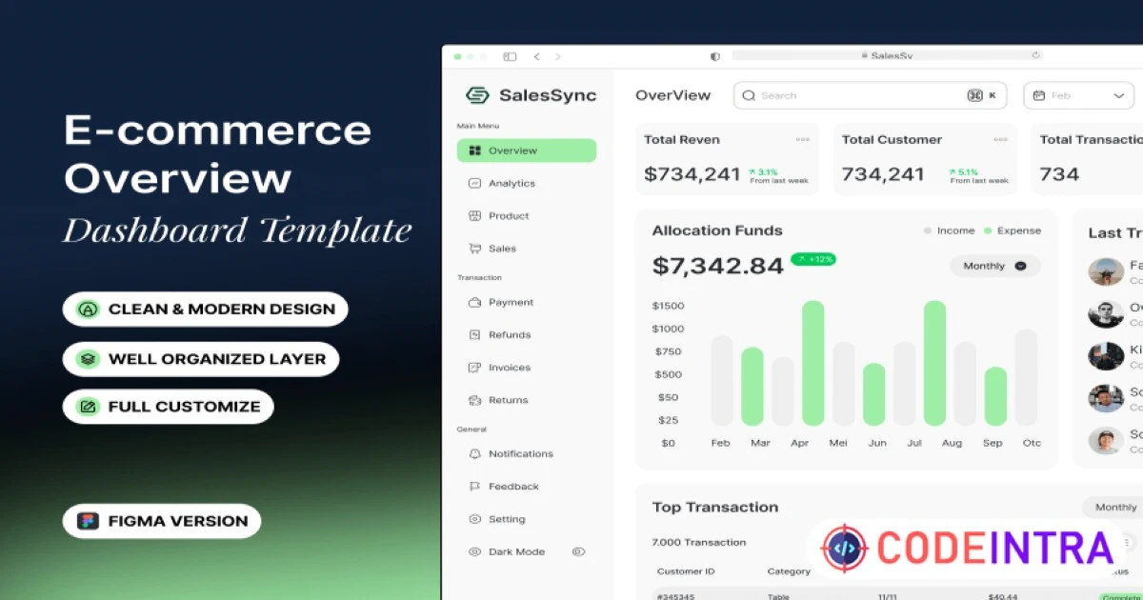Click the green Sep bar in chart
Screen dimensions: 1143x600
click(x=995, y=396)
